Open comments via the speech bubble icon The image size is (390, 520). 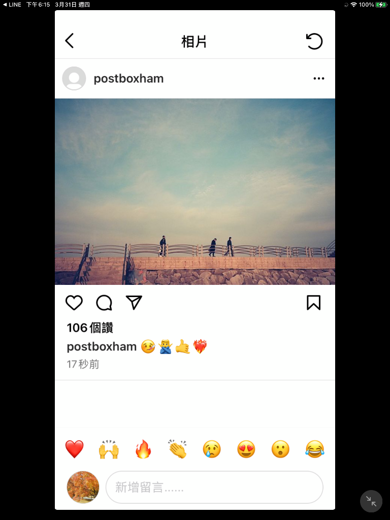[x=104, y=303]
